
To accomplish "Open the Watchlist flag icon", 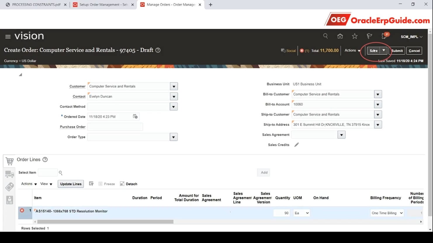I will point(369,36).
